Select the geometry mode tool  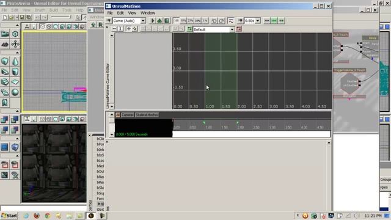pyautogui.click(x=15, y=34)
